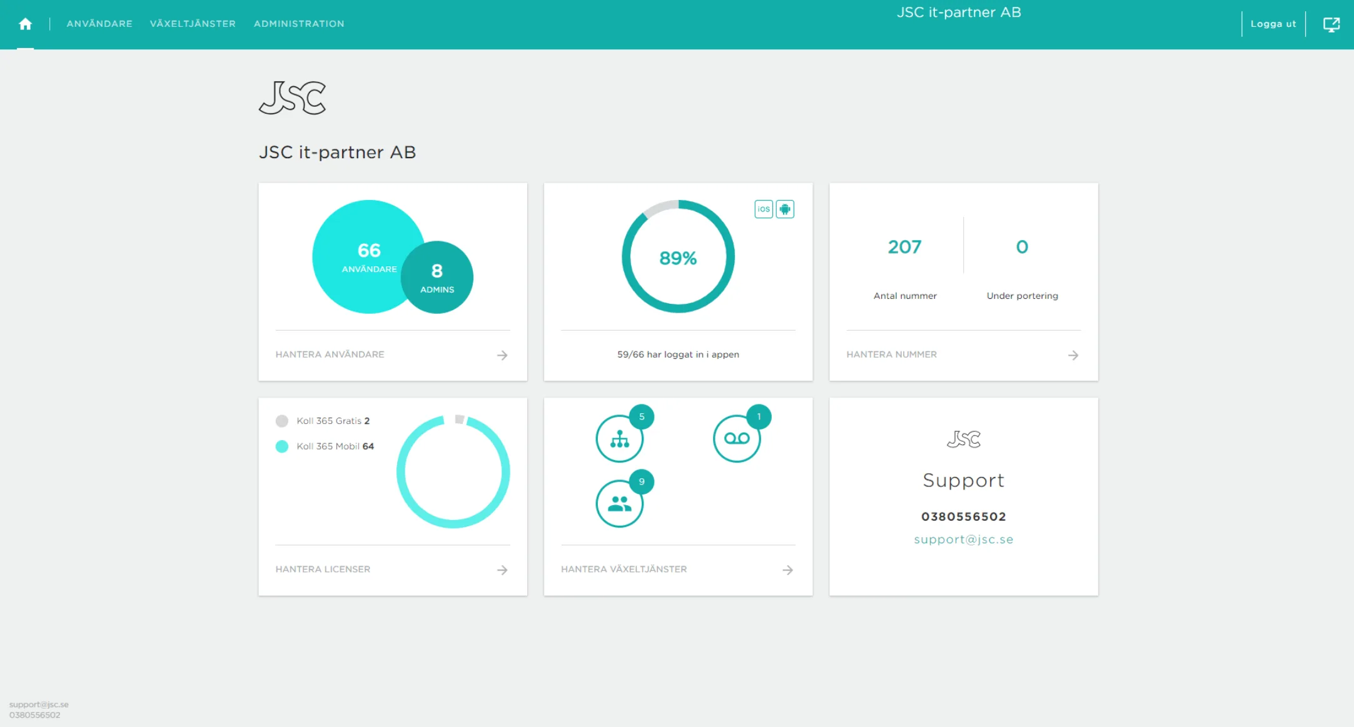The image size is (1354, 727).
Task: Click the license donut chart
Action: click(x=453, y=471)
